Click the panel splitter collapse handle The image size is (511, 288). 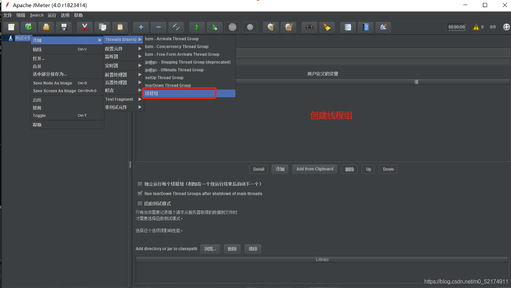click(130, 165)
